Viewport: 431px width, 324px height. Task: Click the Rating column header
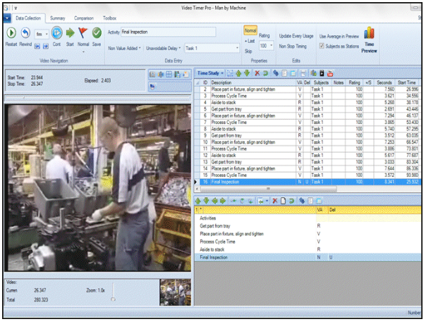(354, 82)
